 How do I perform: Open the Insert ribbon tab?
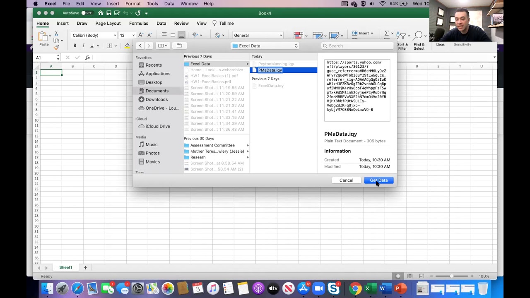tap(63, 23)
